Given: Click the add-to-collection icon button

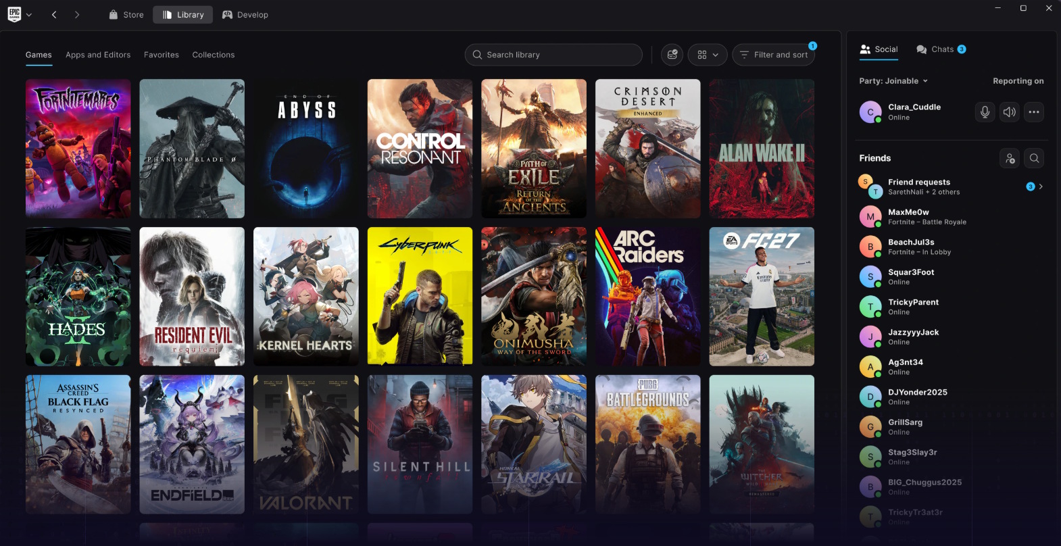Looking at the screenshot, I should pyautogui.click(x=672, y=55).
